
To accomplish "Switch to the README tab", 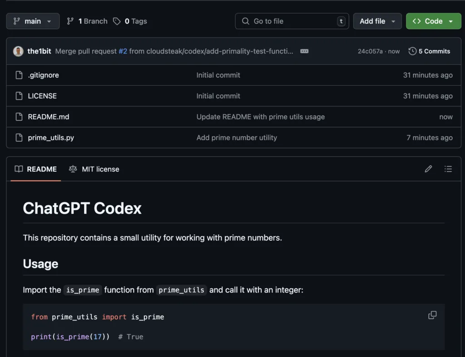I will pyautogui.click(x=35, y=169).
